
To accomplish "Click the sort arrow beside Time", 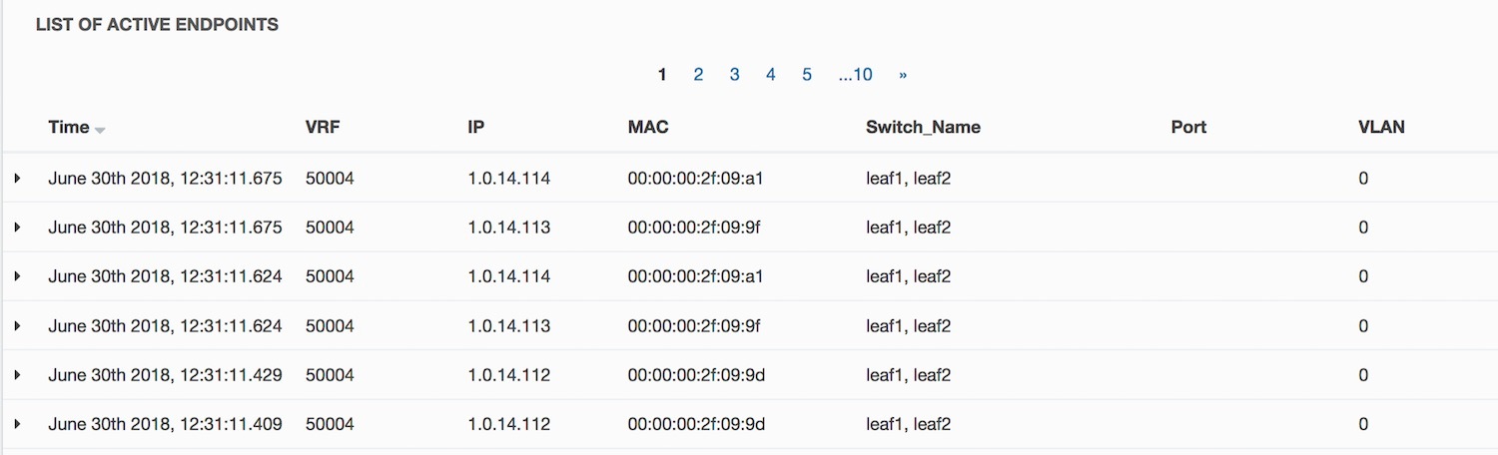I will point(100,129).
